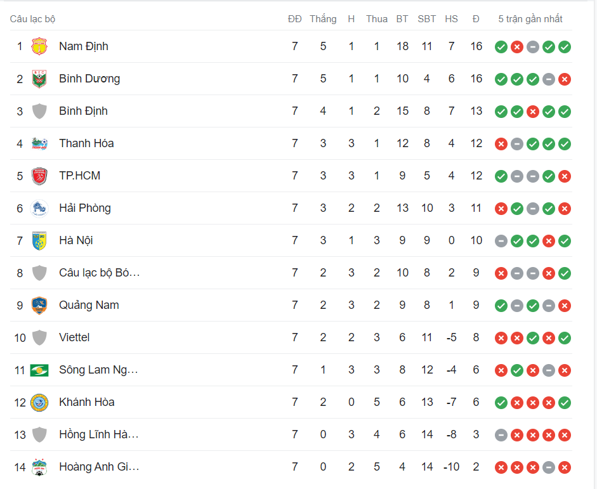Open the Sông Lam Nghệ An logo
597x489 pixels.
click(40, 370)
